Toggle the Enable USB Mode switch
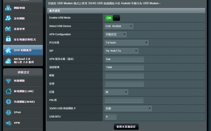Screen dimensions: 211x131 point(113,18)
